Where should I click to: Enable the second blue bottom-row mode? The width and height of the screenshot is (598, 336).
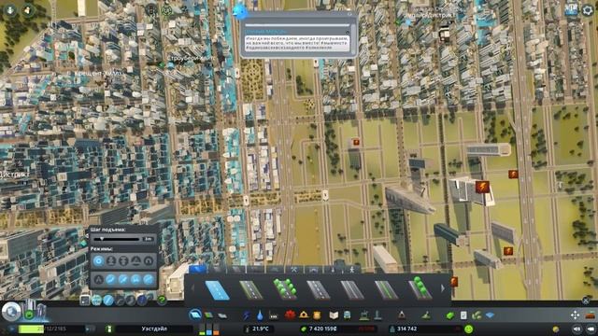point(110,280)
